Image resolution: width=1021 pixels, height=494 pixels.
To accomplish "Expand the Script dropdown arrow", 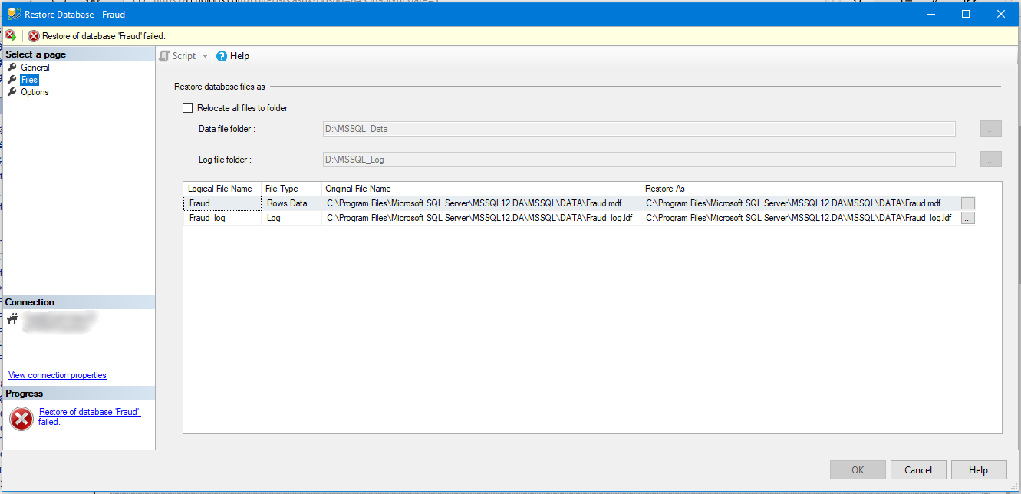I will pos(206,56).
